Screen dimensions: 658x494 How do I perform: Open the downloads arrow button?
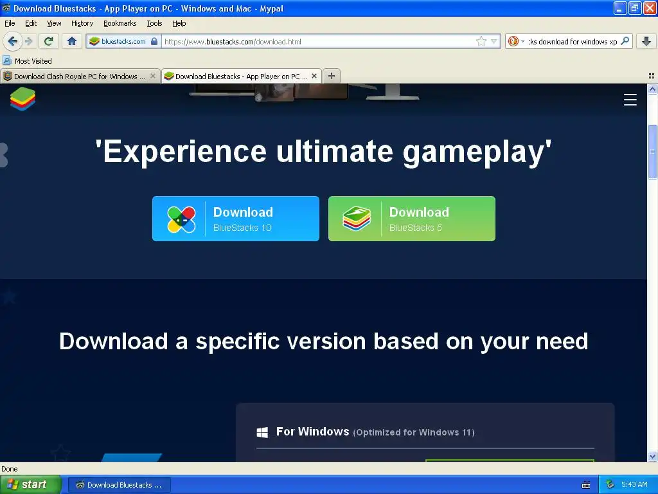[x=646, y=41]
